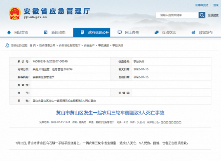Click the 高级搜索 advanced search link
The height and width of the screenshot is (161, 221).
(213, 15)
